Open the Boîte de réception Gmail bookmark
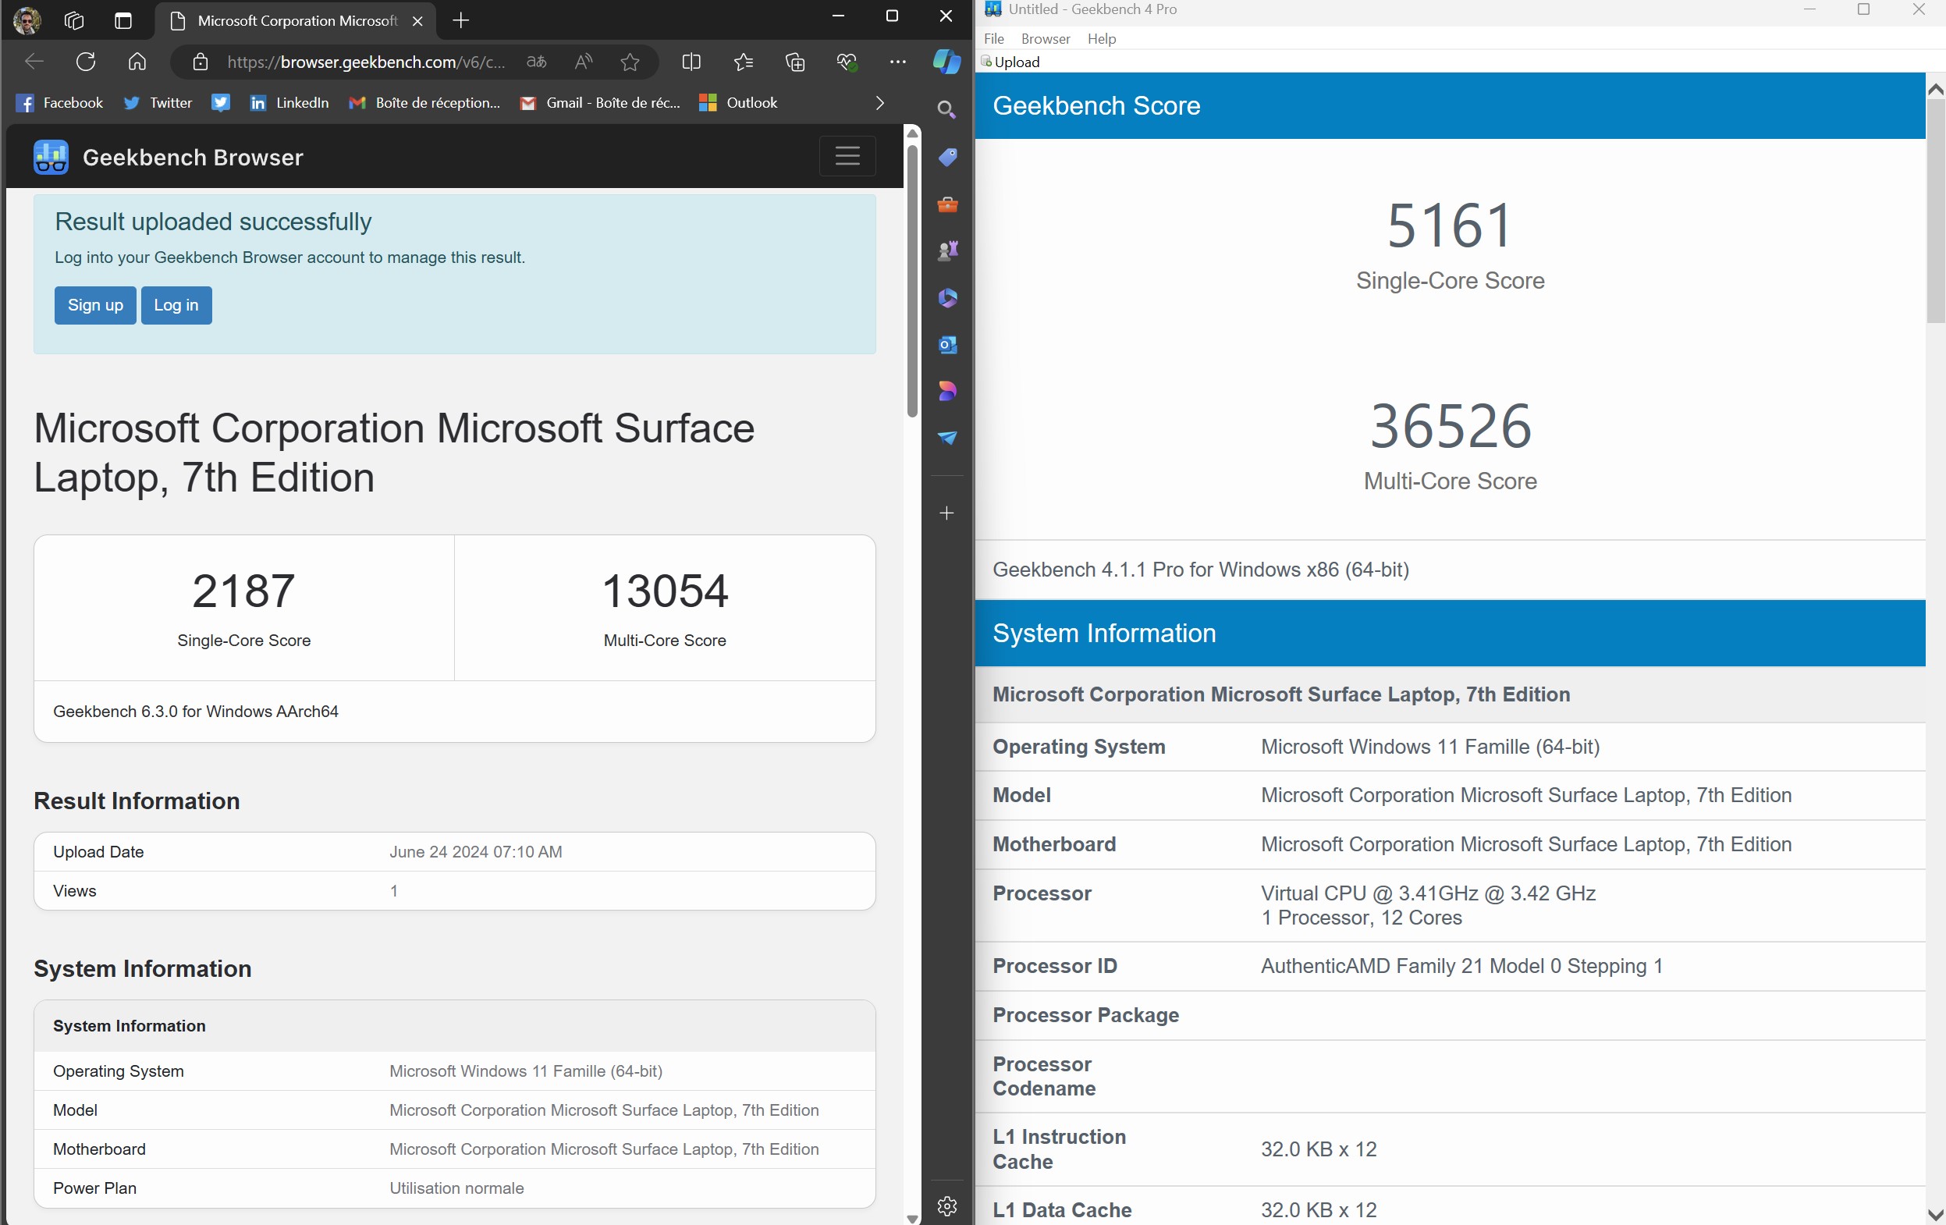 (424, 103)
